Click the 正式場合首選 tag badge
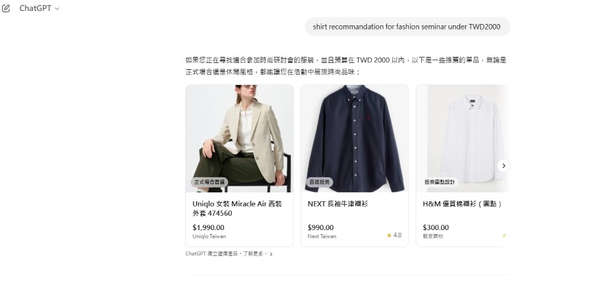The height and width of the screenshot is (291, 607). (x=209, y=182)
